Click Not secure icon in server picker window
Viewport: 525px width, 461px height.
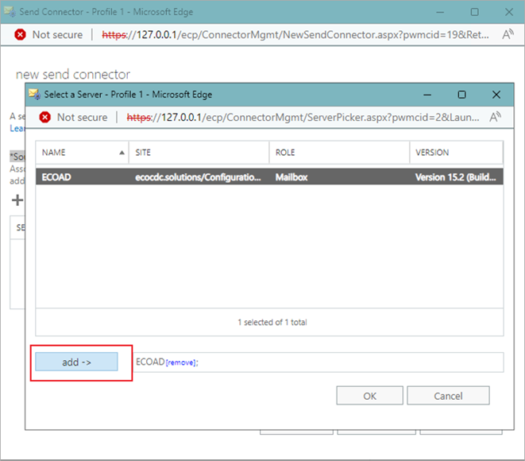tap(46, 117)
